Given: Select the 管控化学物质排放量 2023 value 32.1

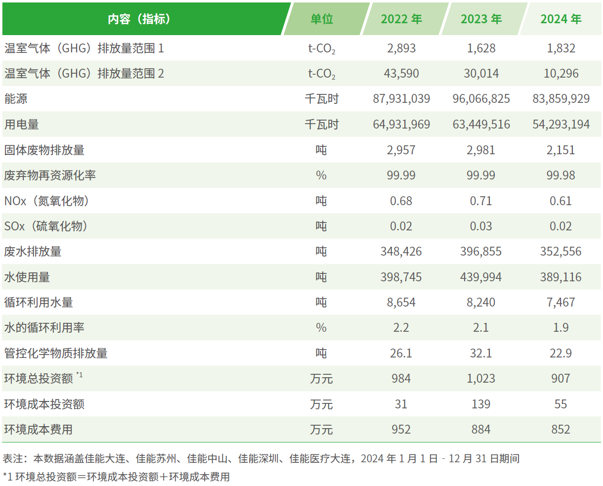Looking at the screenshot, I should tap(481, 353).
